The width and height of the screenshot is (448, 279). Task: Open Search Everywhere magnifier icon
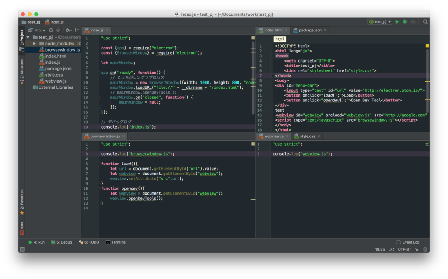point(425,22)
